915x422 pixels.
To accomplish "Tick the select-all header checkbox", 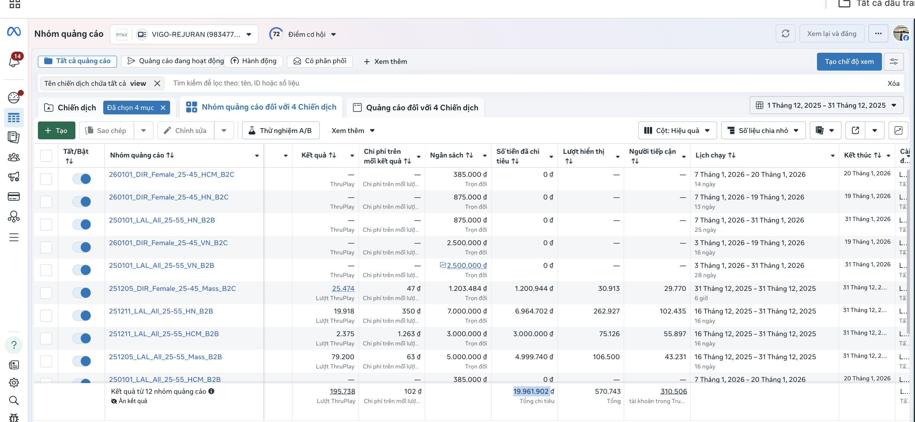I will pyautogui.click(x=46, y=155).
